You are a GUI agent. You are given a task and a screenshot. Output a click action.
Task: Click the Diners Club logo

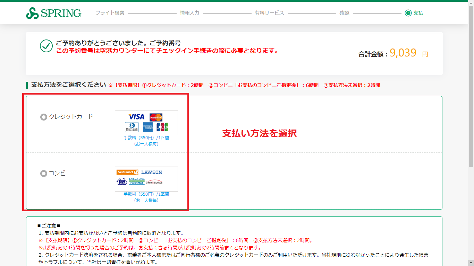click(132, 127)
